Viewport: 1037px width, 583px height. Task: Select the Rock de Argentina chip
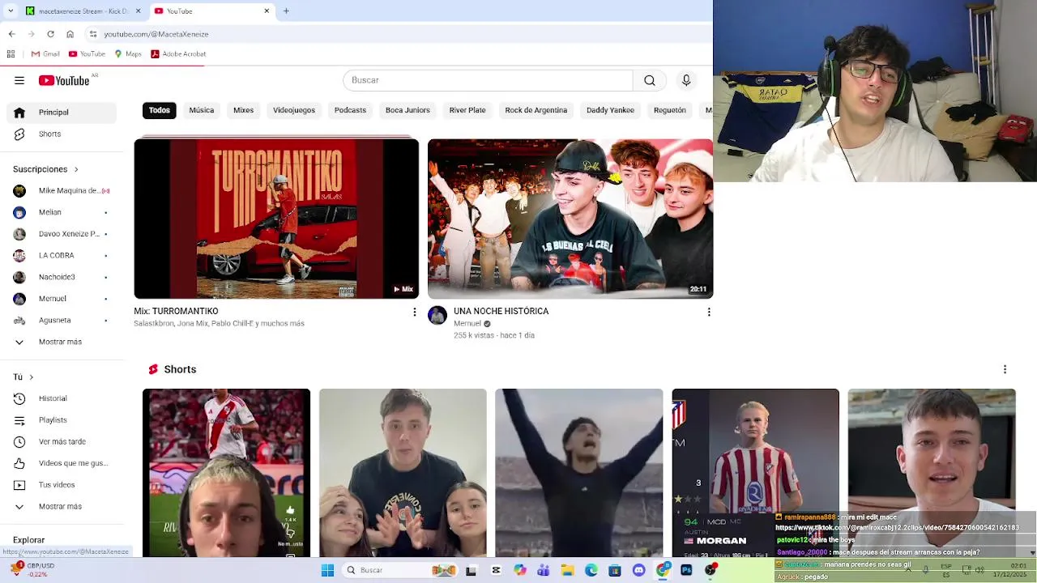tap(536, 110)
